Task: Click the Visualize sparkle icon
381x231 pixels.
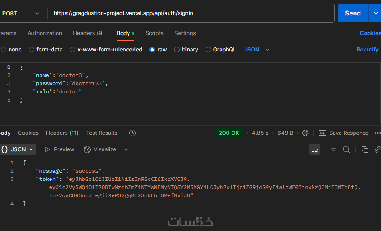Action: 87,149
